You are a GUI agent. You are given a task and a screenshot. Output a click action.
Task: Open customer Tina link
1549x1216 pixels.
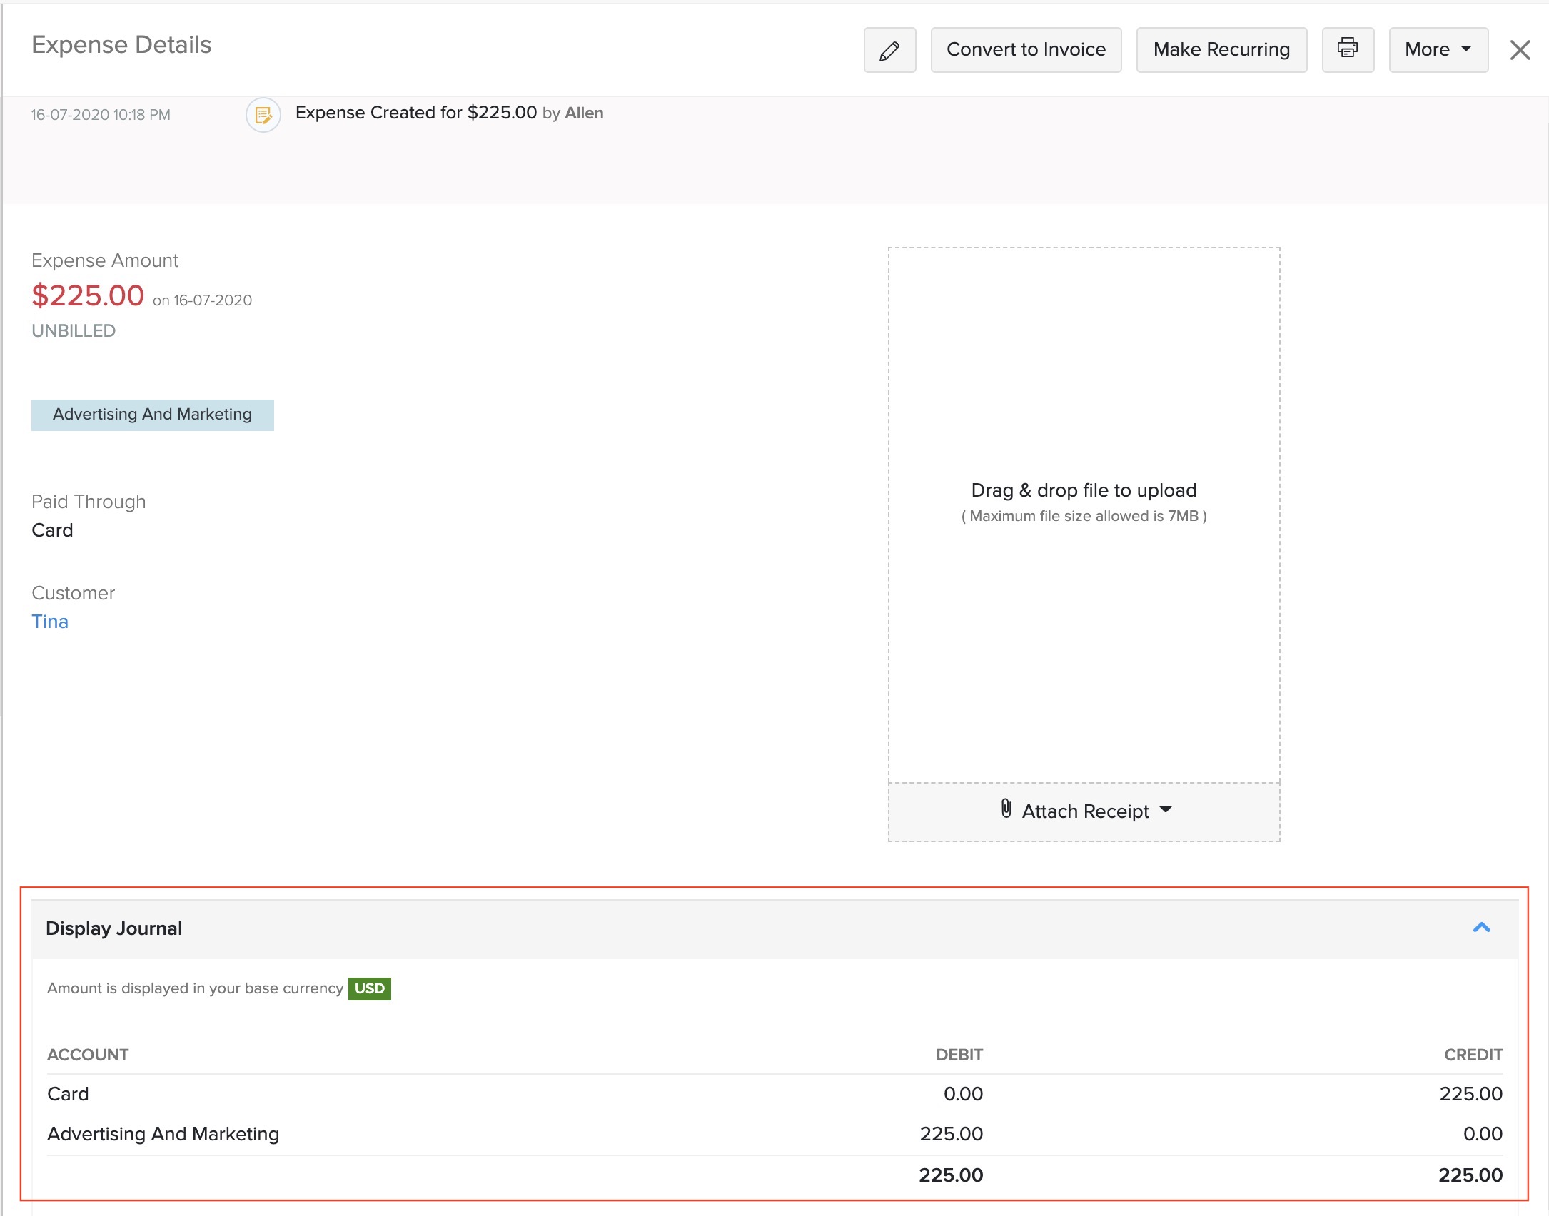[x=50, y=622]
